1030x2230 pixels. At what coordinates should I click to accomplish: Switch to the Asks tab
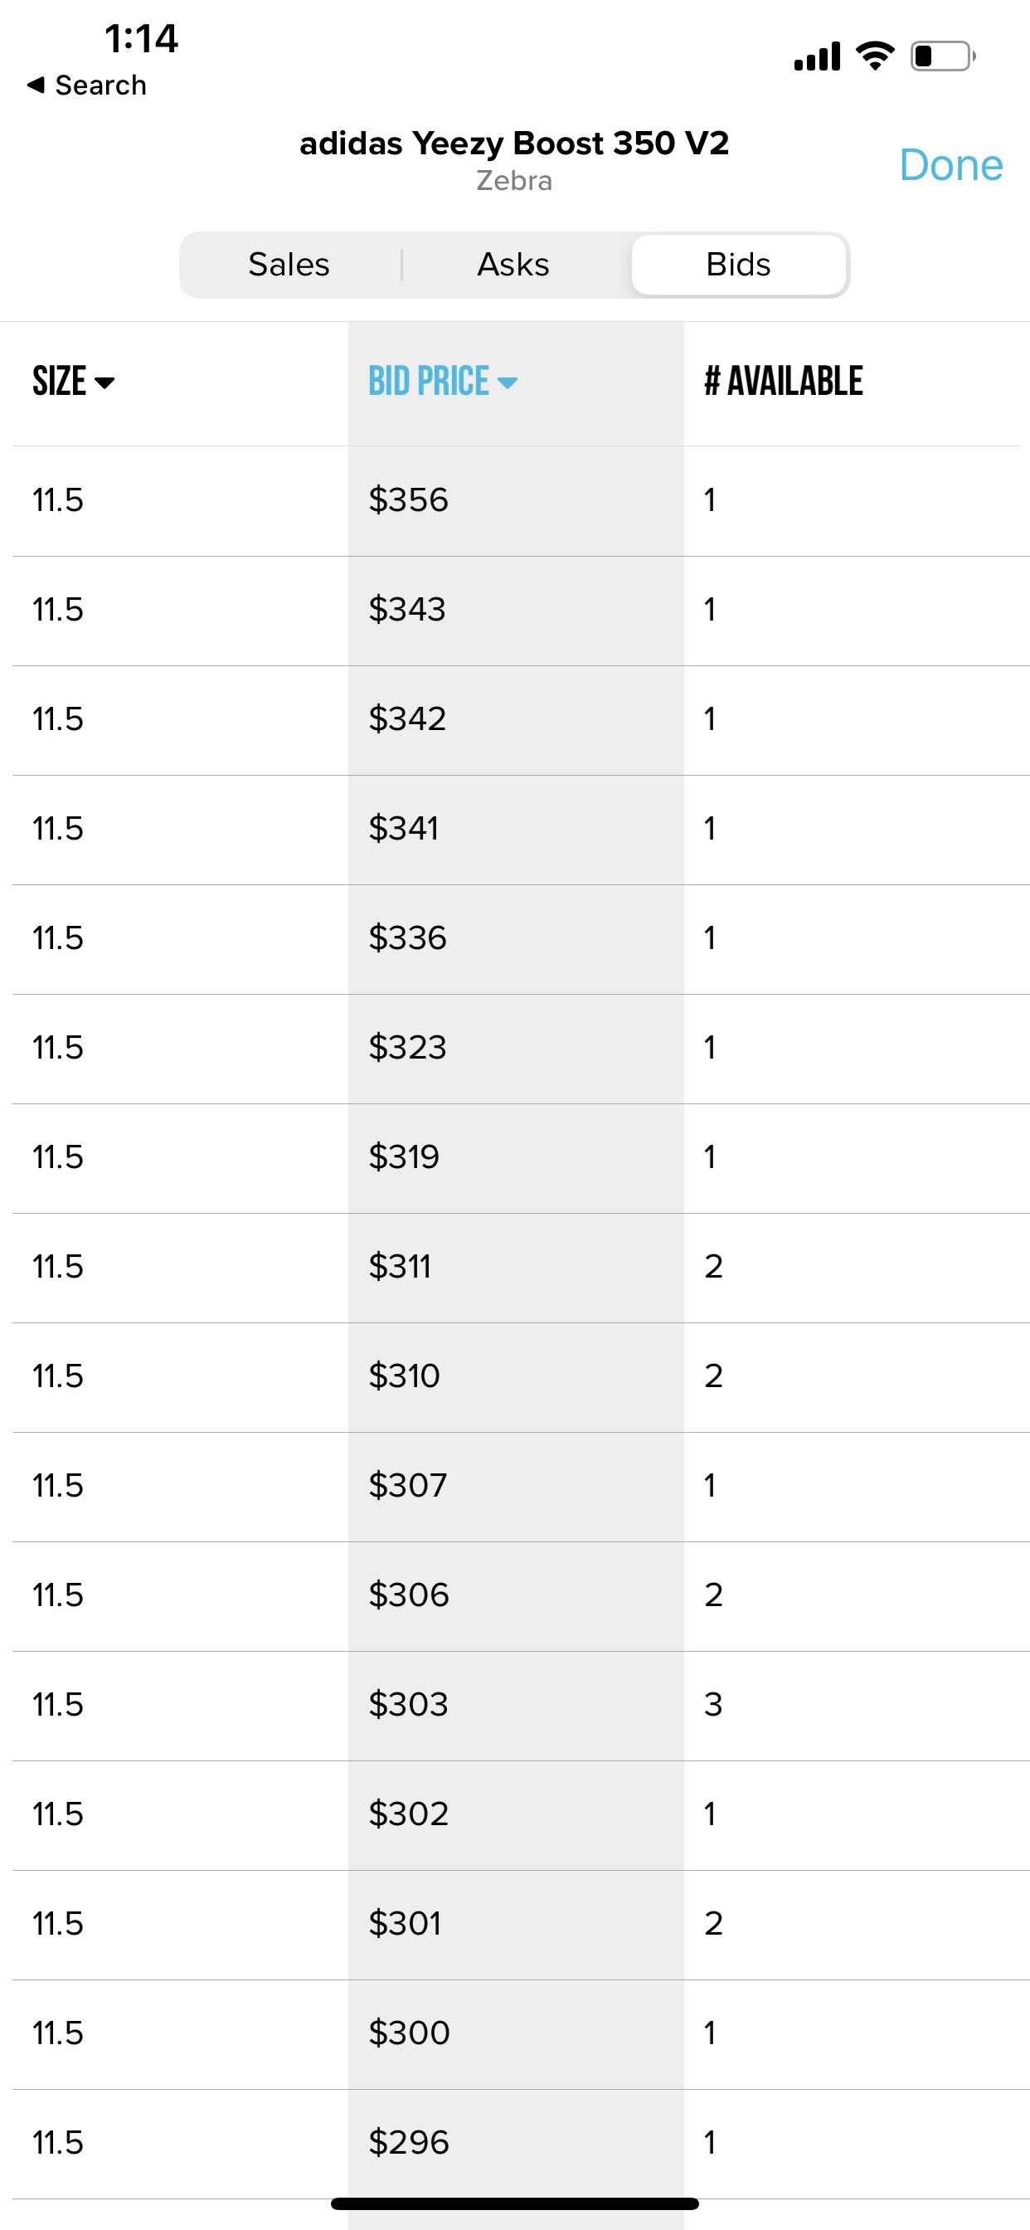(513, 264)
